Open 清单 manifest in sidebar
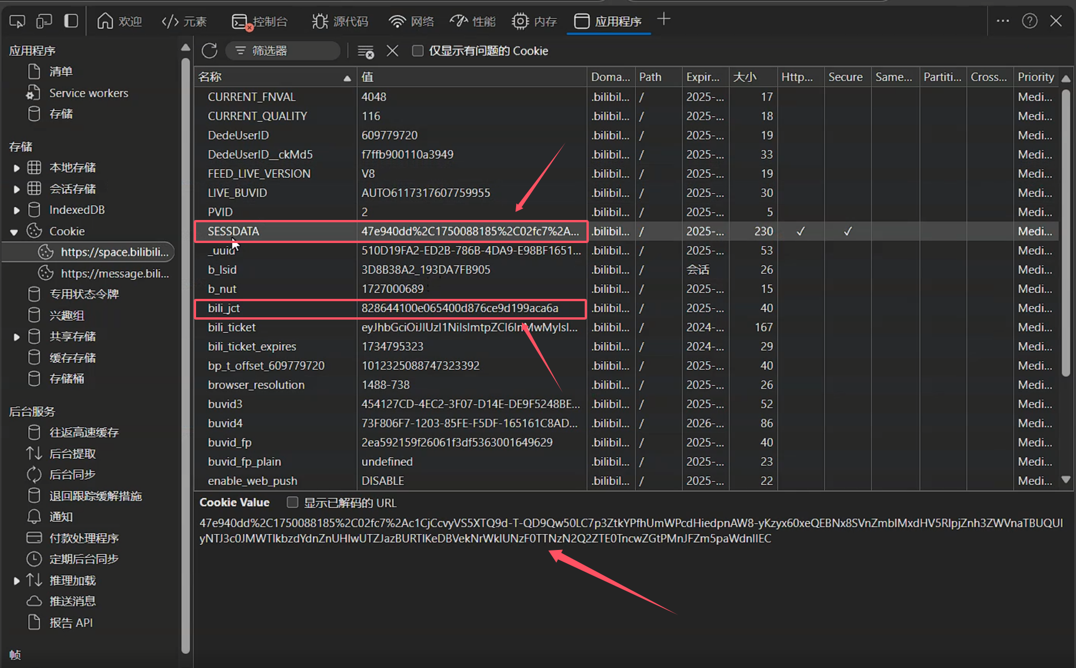The height and width of the screenshot is (668, 1076). (61, 71)
